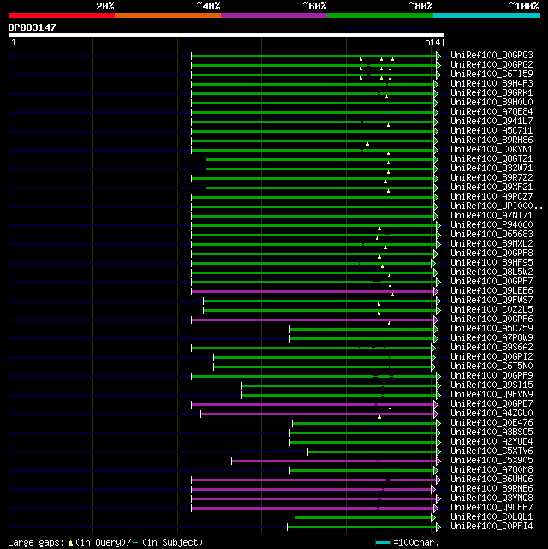Click the purple arrowhead ending the Q0GPF6 alignment
The height and width of the screenshot is (549, 548).
click(x=436, y=320)
